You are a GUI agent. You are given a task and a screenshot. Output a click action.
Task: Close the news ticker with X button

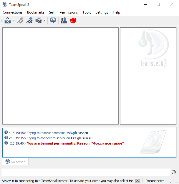tap(137, 181)
